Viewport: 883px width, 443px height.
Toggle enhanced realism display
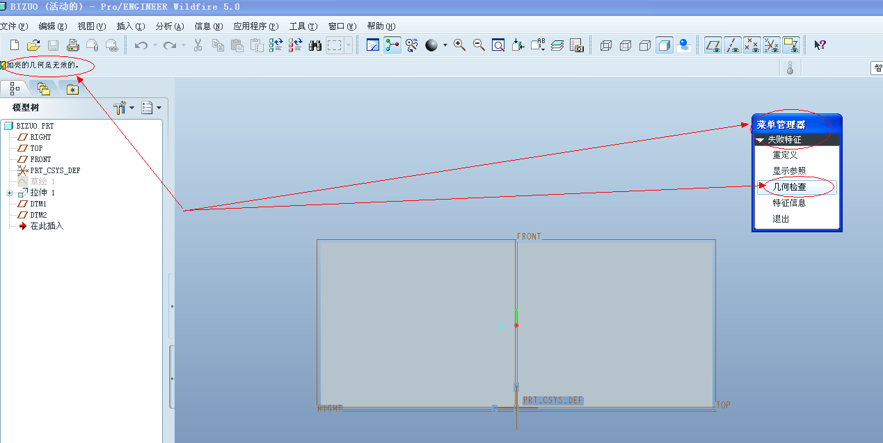coord(684,45)
